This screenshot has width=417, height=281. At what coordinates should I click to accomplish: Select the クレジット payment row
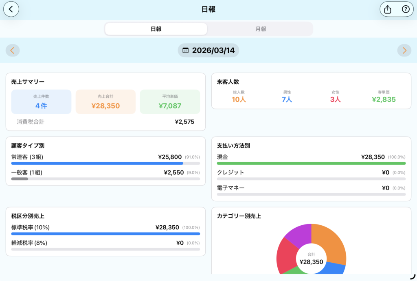[311, 172]
